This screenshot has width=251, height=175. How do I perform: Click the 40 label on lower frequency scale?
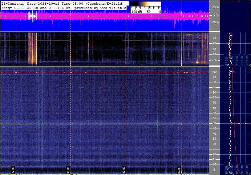coord(214,134)
